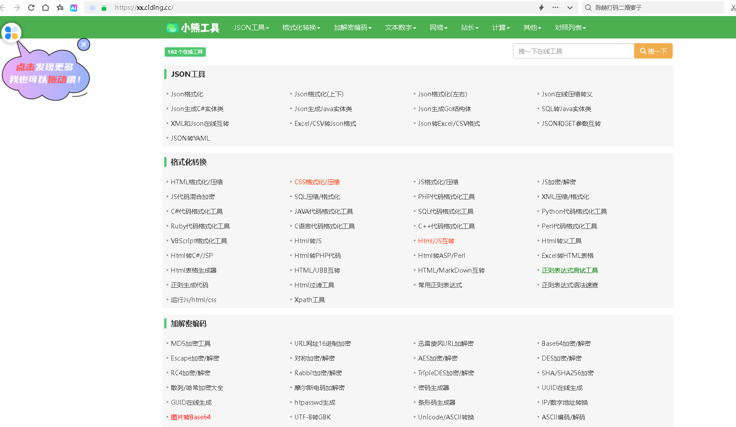The height and width of the screenshot is (427, 736).
Task: Open the 加解密编码 navigation menu
Action: (353, 28)
